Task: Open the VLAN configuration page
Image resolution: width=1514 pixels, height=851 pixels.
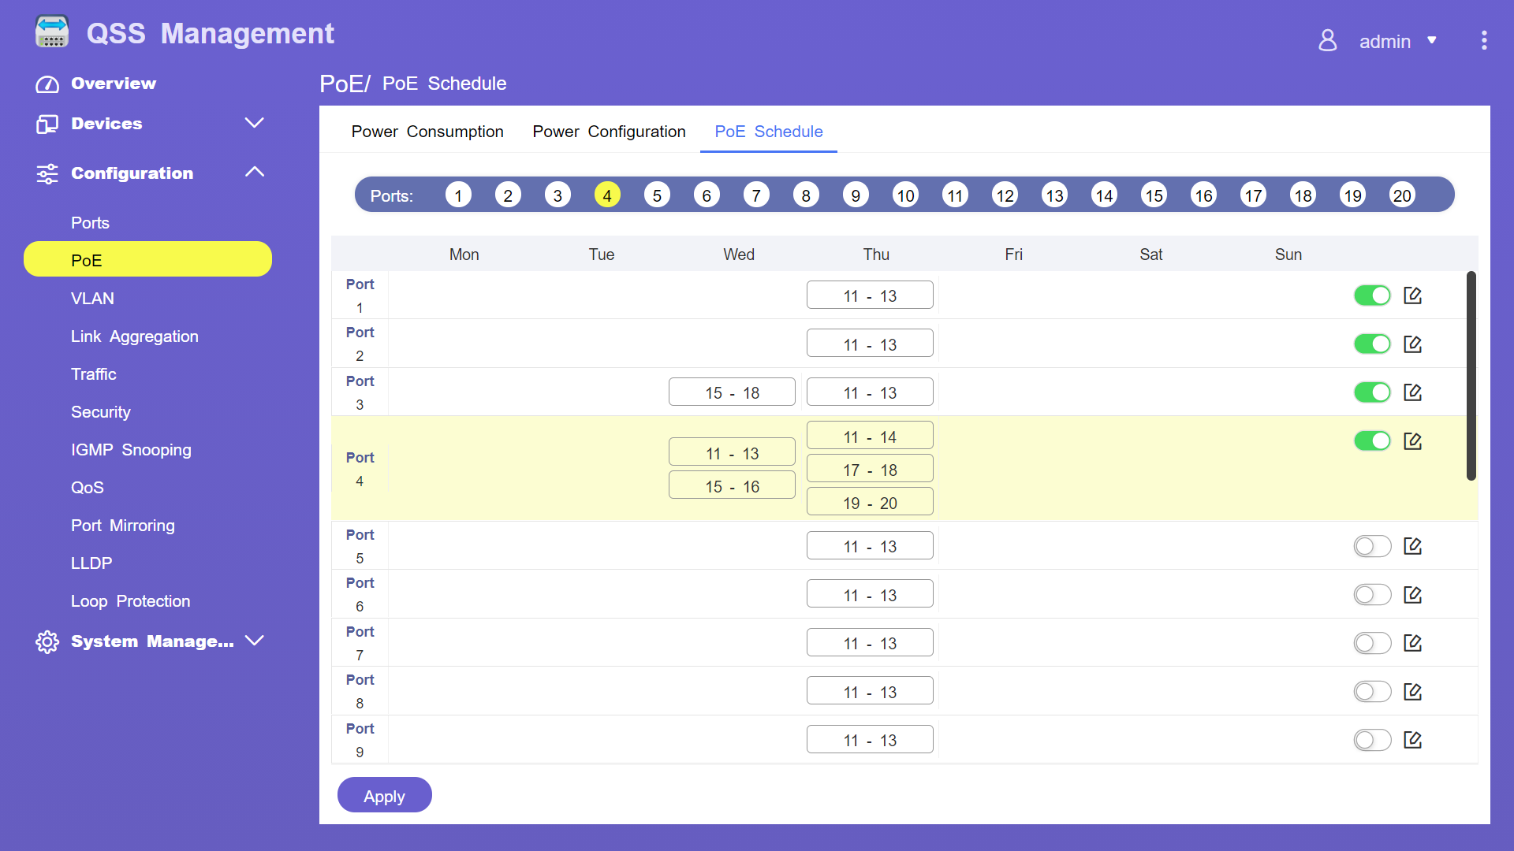Action: pyautogui.click(x=92, y=299)
